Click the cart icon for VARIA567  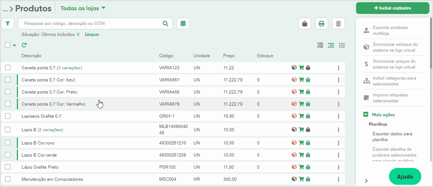pos(301,80)
